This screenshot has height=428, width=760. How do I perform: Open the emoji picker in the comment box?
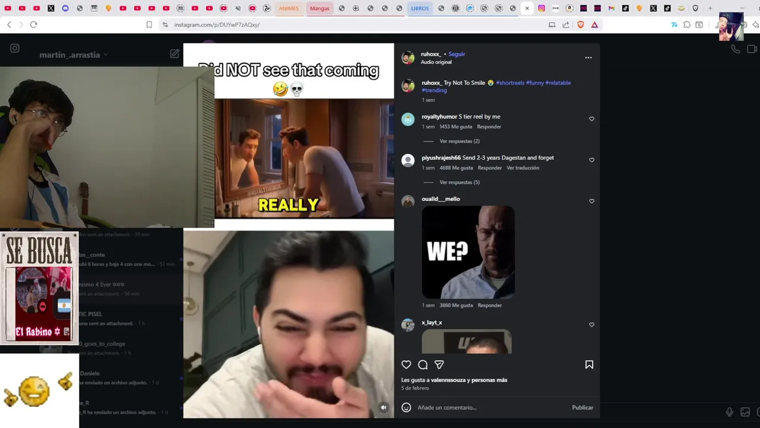tap(406, 408)
